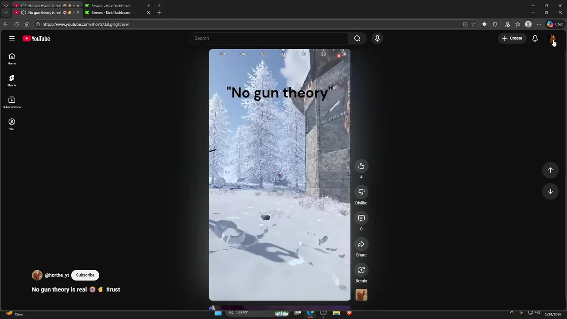The image size is (567, 319).
Task: Focus the YouTube search field
Action: (269, 39)
